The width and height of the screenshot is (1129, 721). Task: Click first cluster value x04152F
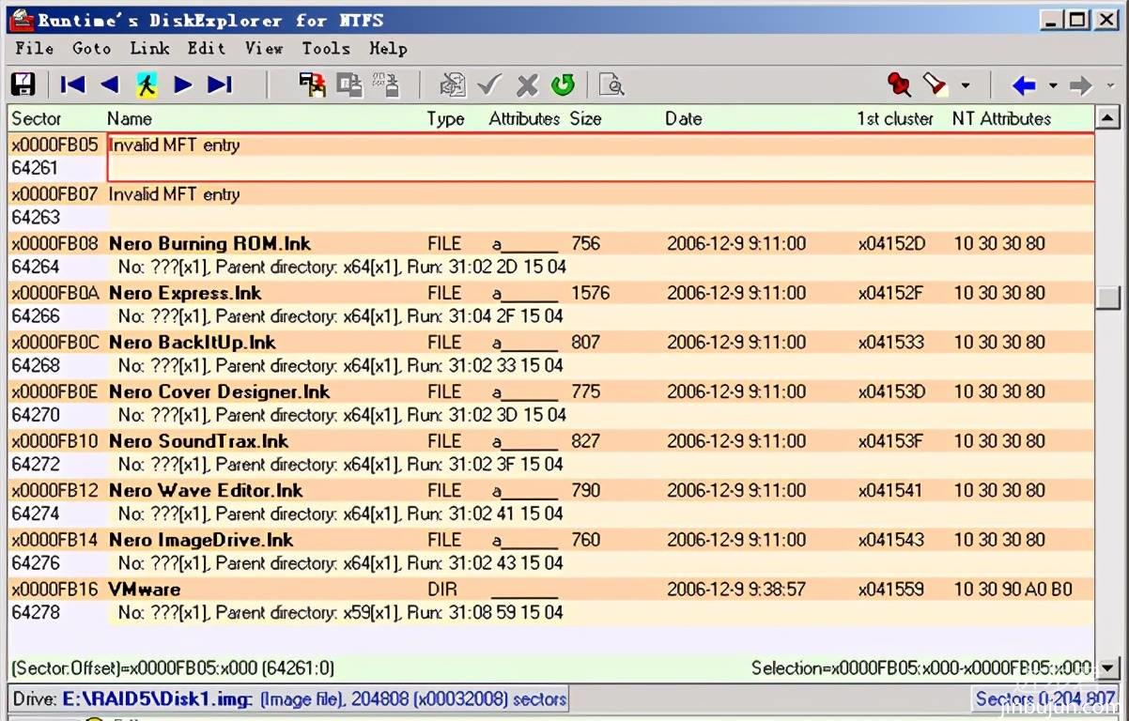890,293
